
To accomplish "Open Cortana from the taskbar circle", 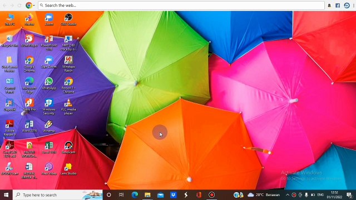I will pos(109,195).
